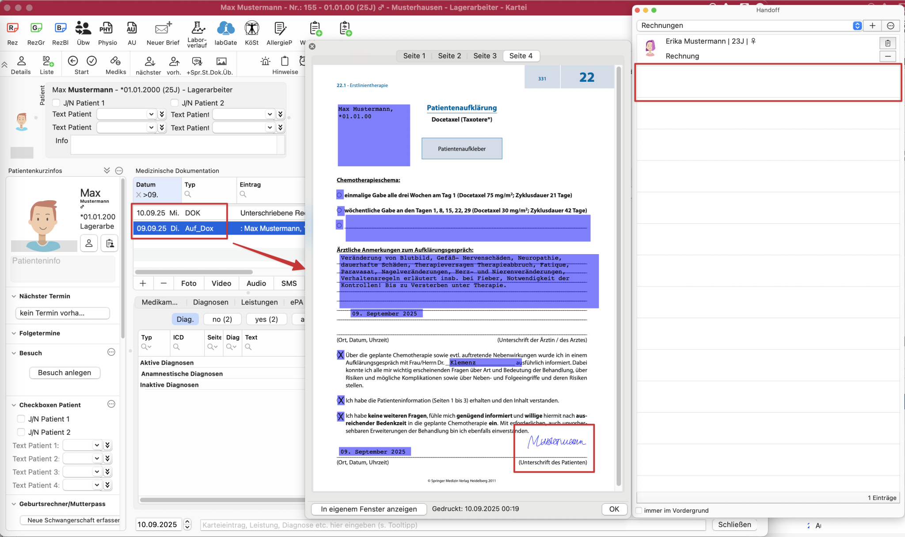Check J/N Patient 1 in patient header

(x=56, y=103)
